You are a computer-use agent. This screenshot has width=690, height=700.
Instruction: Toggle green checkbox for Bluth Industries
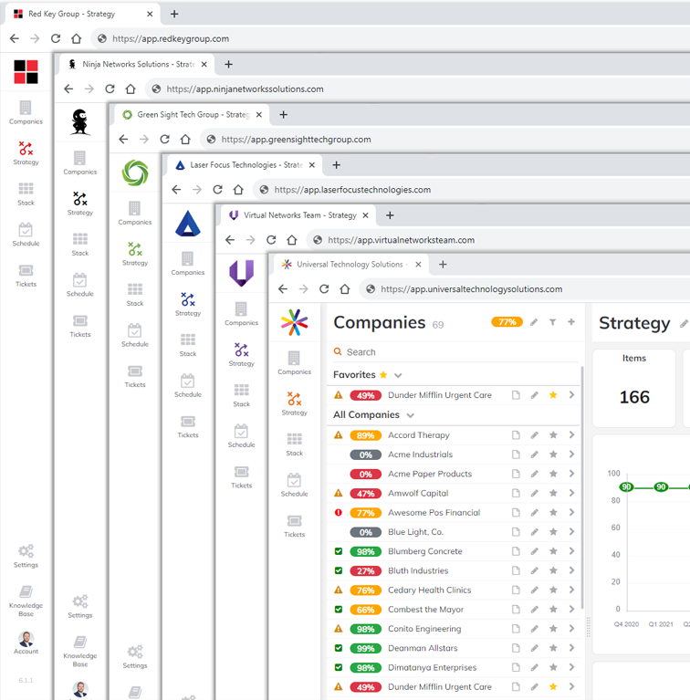click(x=339, y=570)
